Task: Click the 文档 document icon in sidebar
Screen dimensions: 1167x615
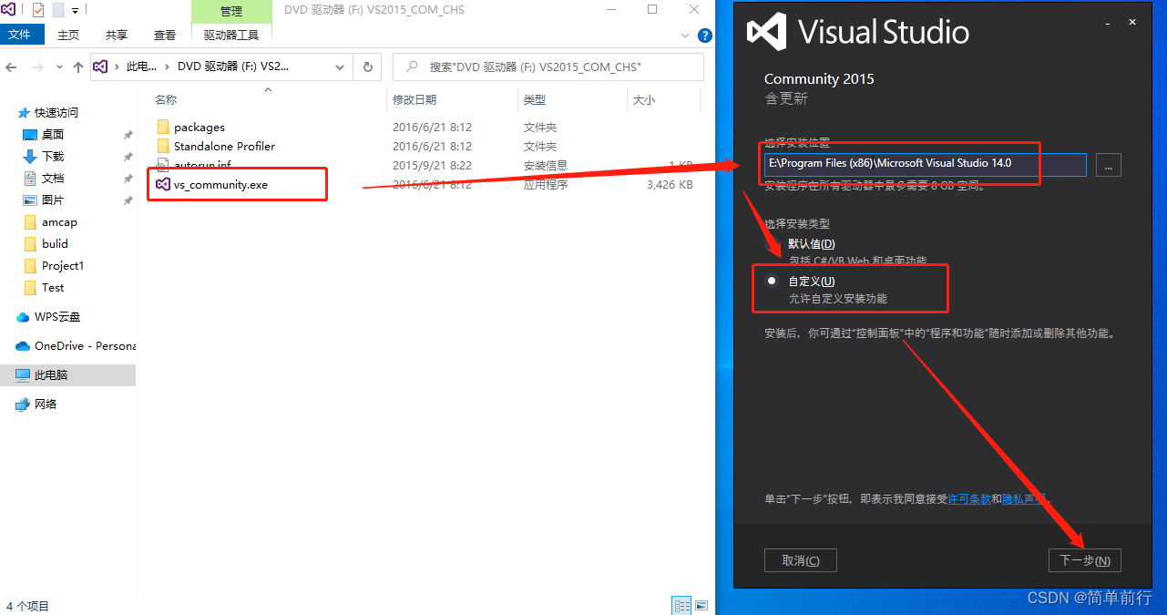Action: tap(29, 179)
